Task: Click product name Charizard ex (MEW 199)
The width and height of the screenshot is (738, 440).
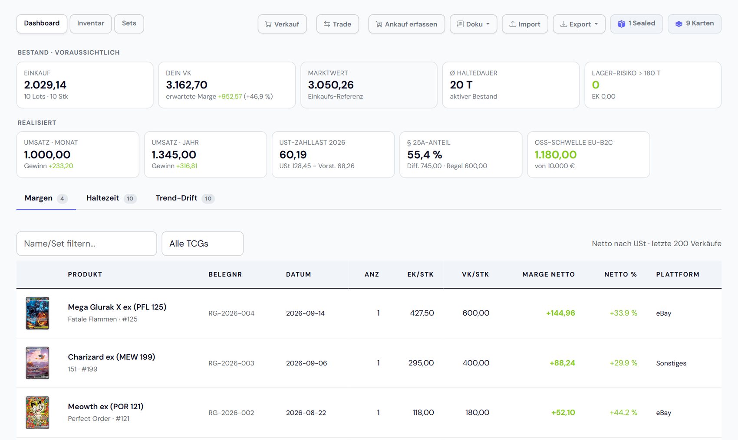Action: (x=112, y=357)
